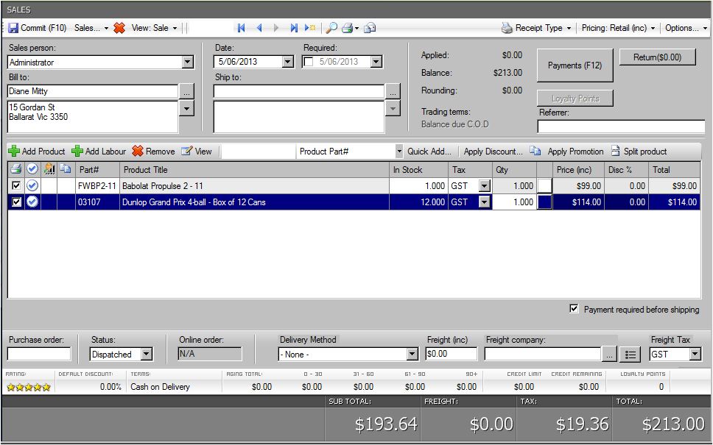The image size is (713, 445).
Task: Open the Options... menu
Action: click(686, 28)
